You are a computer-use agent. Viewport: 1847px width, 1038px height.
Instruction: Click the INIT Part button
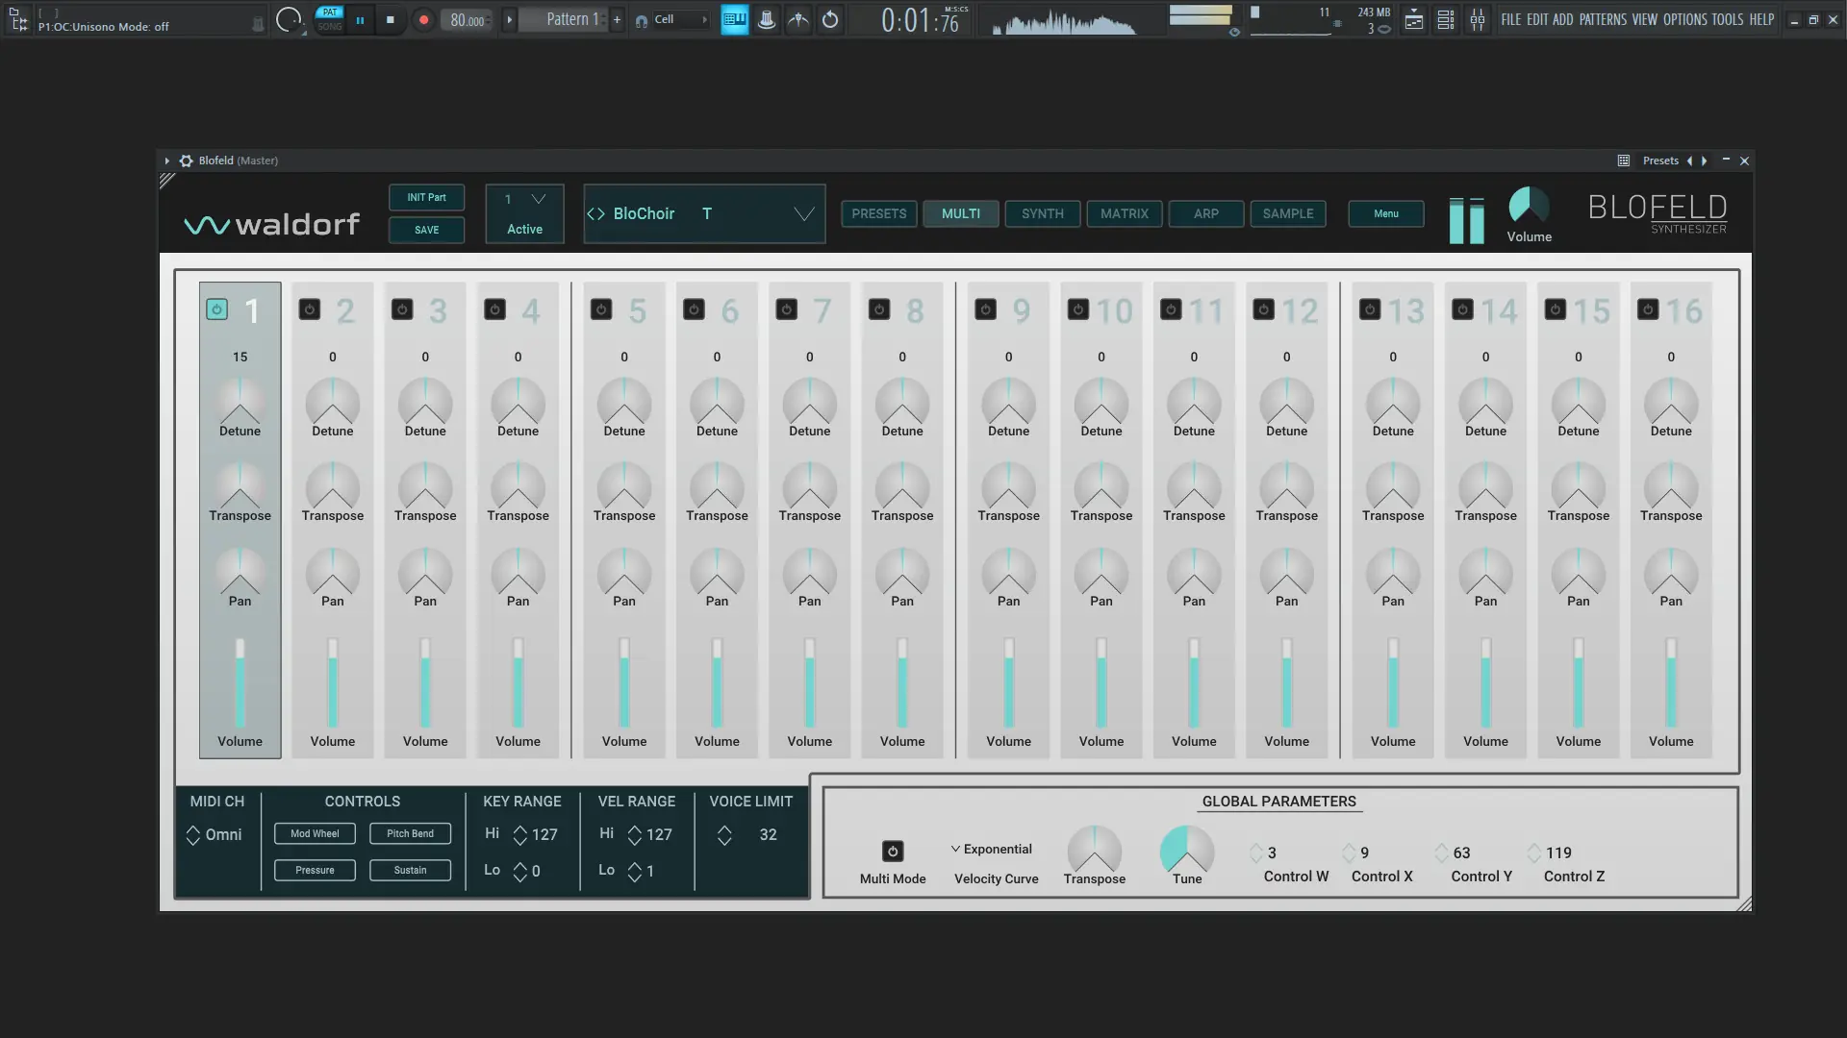[x=426, y=197]
